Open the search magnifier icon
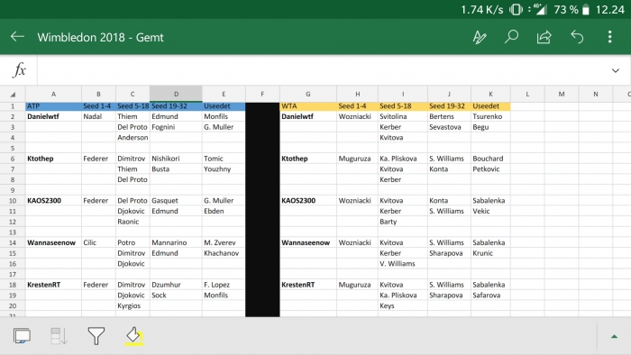This screenshot has height=355, width=631. click(x=511, y=37)
